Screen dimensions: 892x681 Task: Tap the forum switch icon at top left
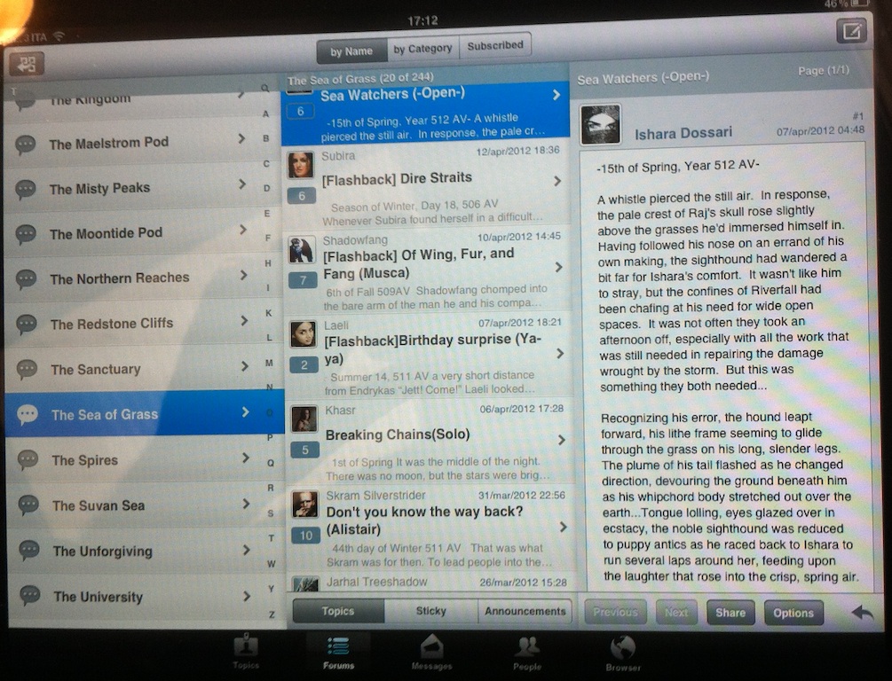(x=27, y=64)
